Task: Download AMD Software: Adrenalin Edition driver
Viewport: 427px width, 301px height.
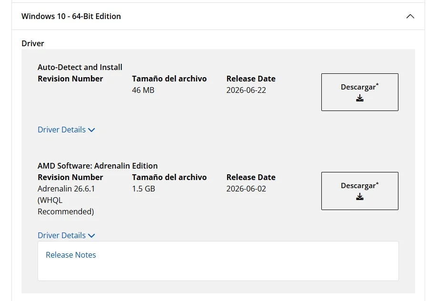Action: pyautogui.click(x=359, y=191)
